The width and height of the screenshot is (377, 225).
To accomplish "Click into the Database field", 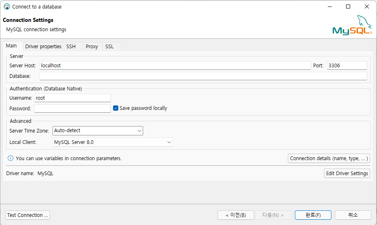I will tap(203, 76).
